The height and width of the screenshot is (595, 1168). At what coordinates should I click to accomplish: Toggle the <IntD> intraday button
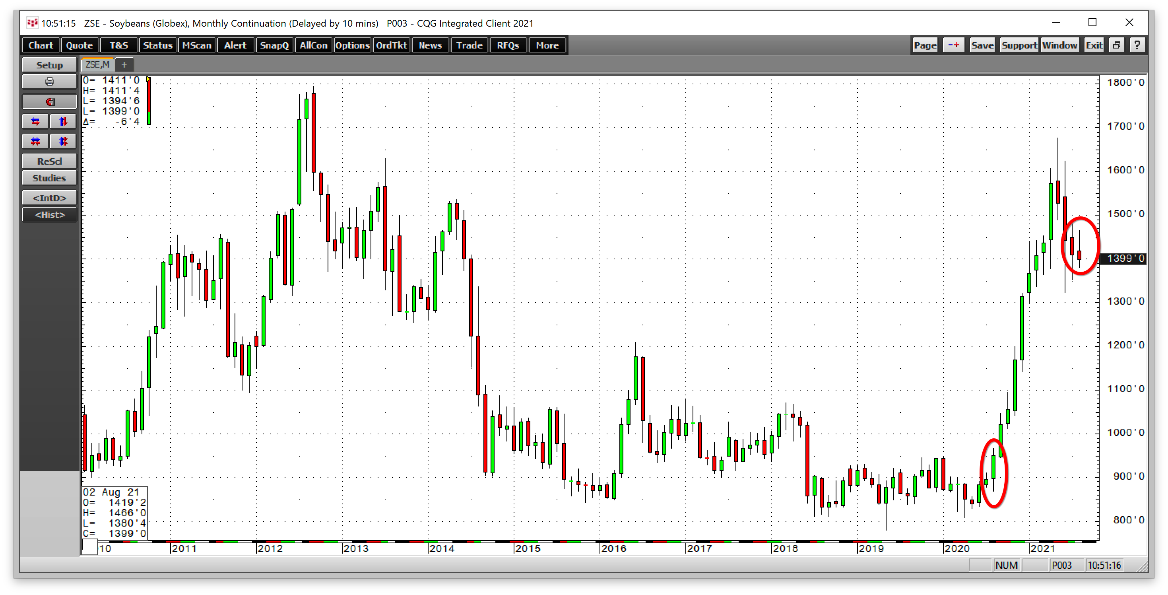point(49,198)
